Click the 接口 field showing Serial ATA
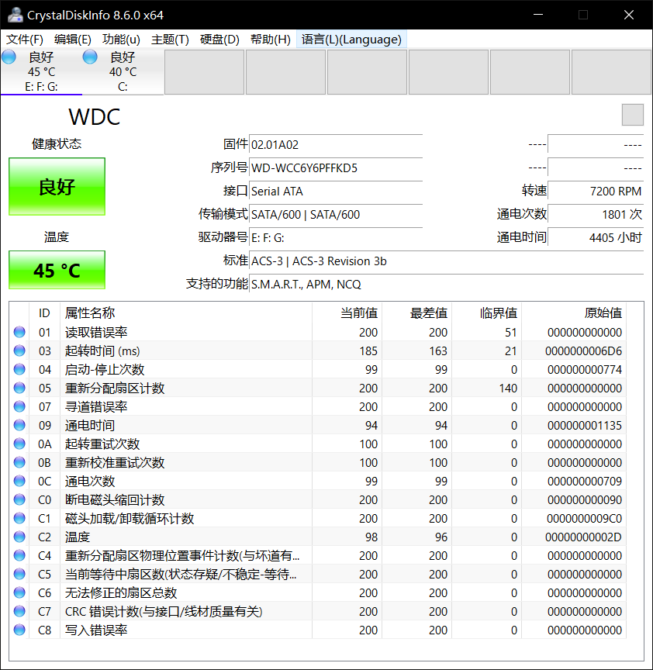Viewport: 653px width, 670px height. 336,191
